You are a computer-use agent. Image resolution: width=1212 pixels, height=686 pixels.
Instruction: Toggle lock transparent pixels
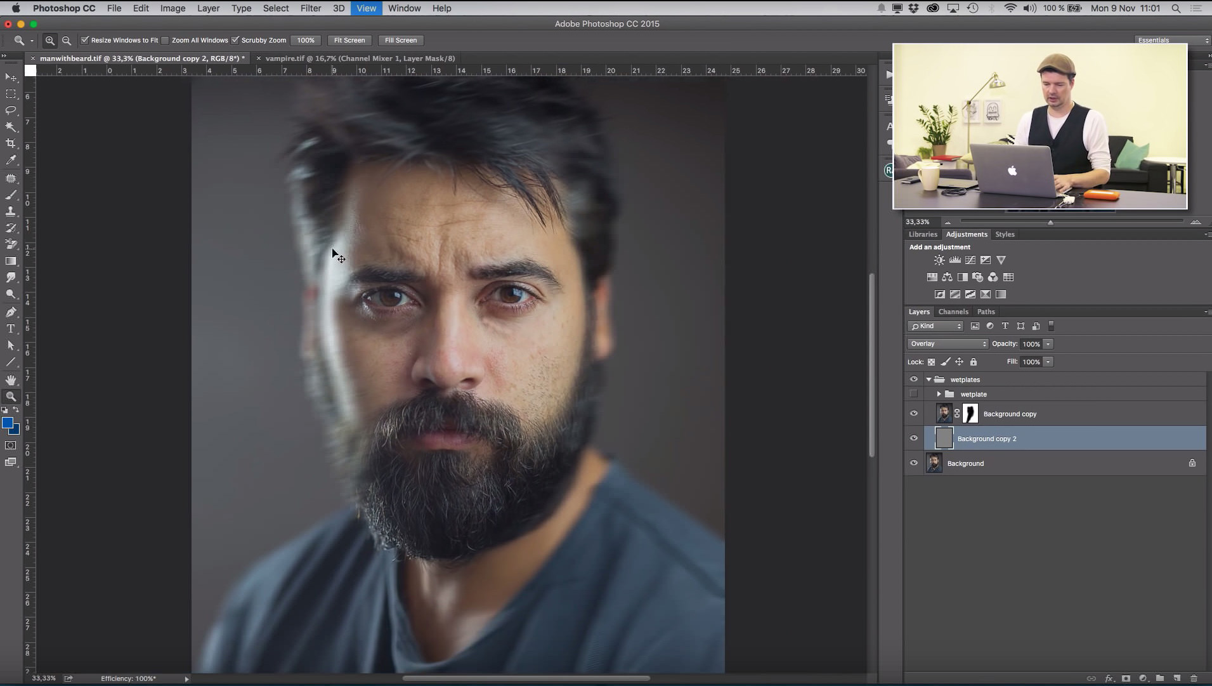coord(931,362)
